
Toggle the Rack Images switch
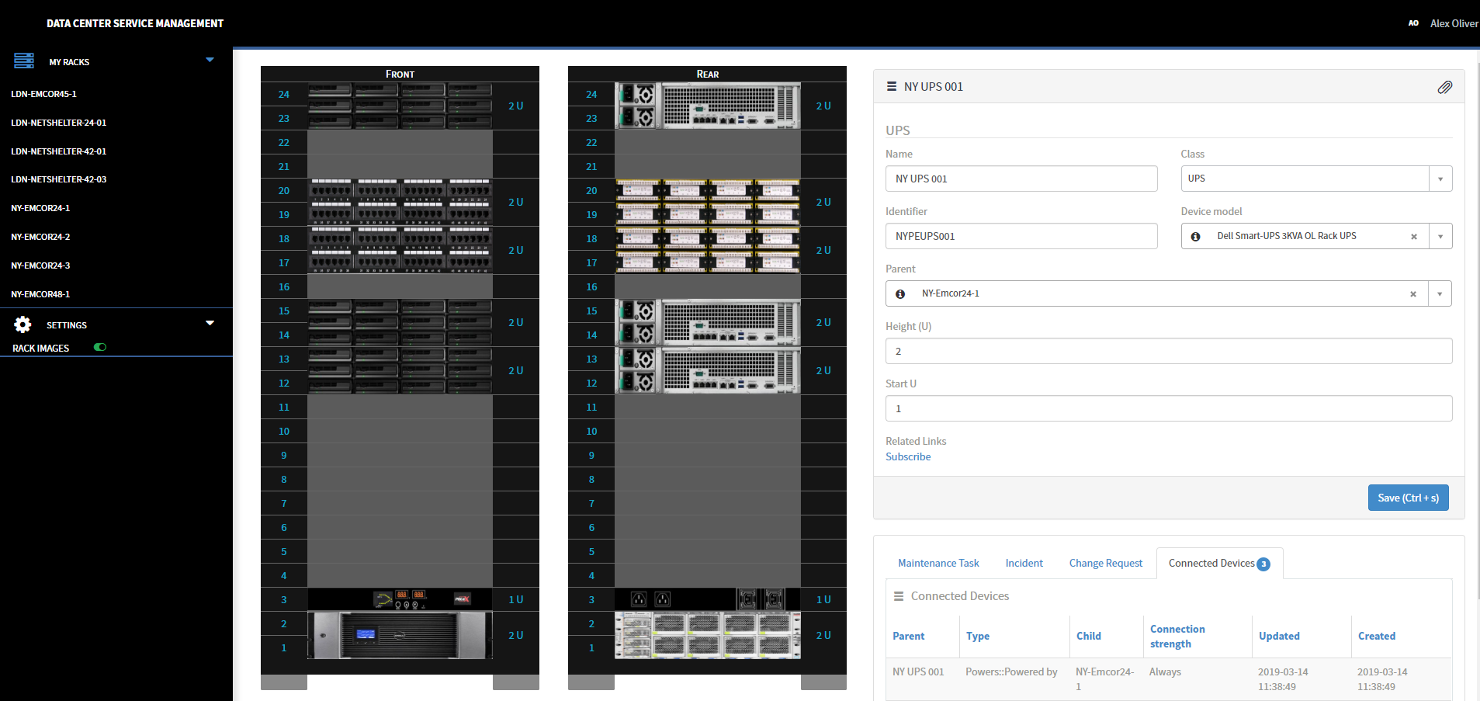[100, 347]
